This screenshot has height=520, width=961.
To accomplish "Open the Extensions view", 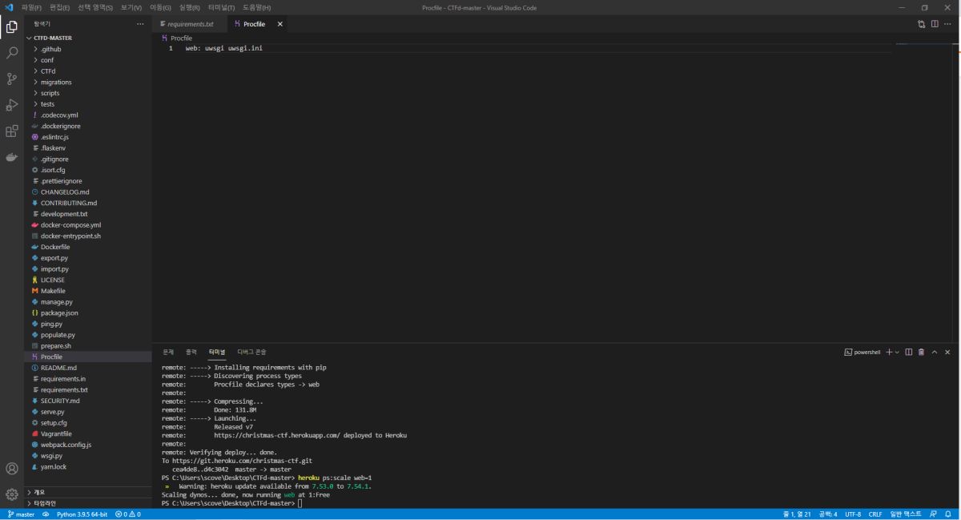I will 12,131.
